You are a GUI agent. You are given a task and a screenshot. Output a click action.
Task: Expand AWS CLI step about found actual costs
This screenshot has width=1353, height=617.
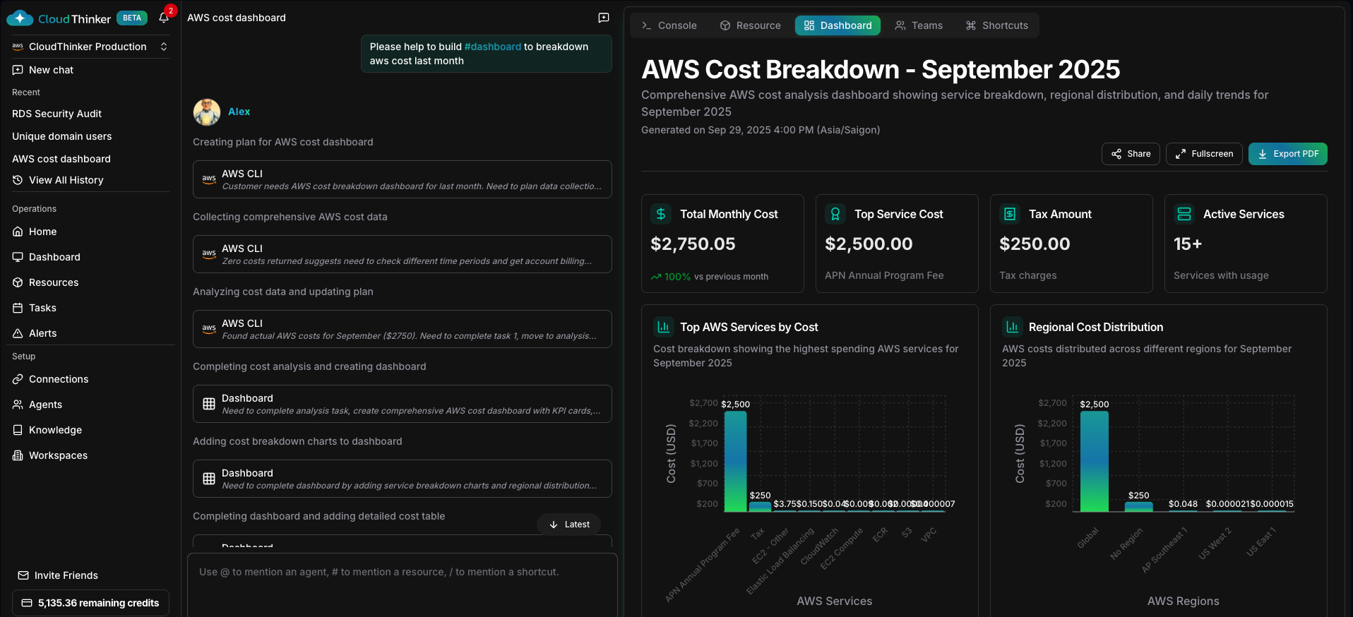403,329
